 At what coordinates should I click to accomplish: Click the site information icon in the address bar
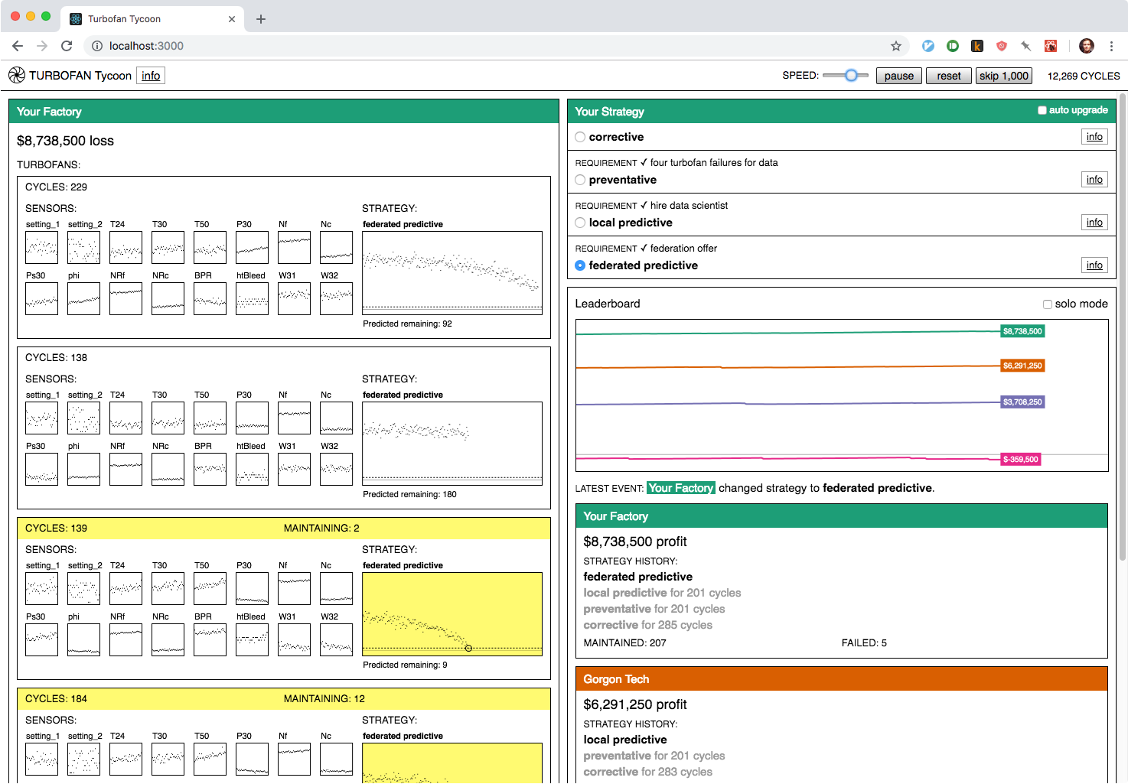[x=97, y=46]
